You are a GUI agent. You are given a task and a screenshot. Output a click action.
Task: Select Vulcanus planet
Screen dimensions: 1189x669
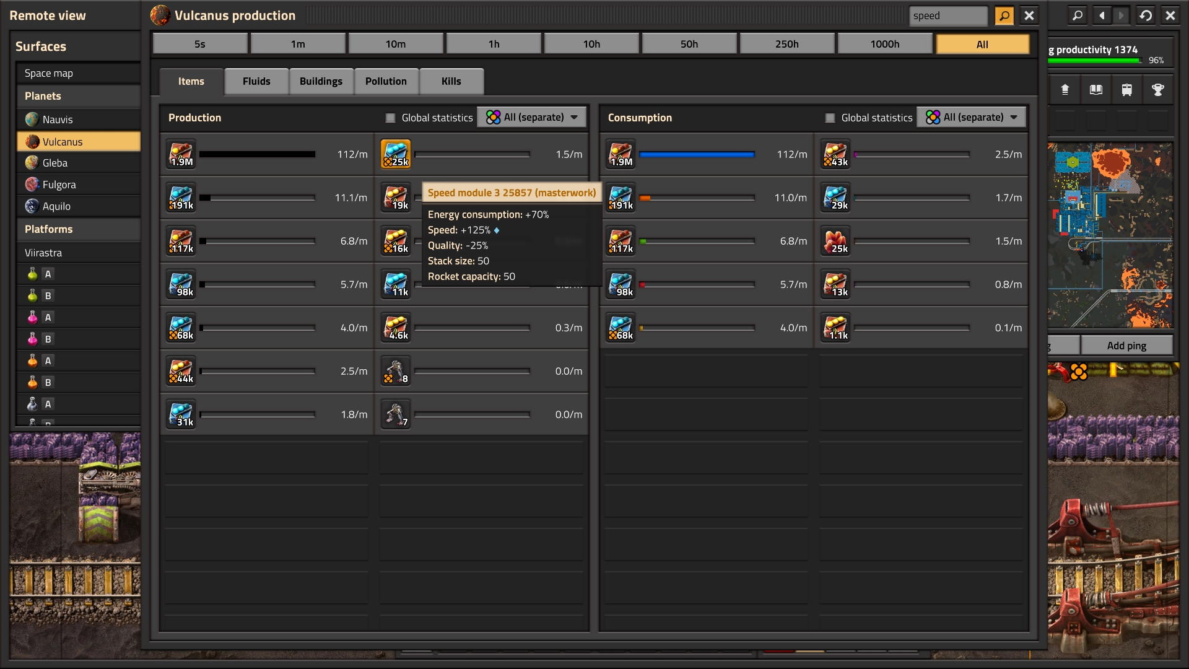pyautogui.click(x=79, y=141)
